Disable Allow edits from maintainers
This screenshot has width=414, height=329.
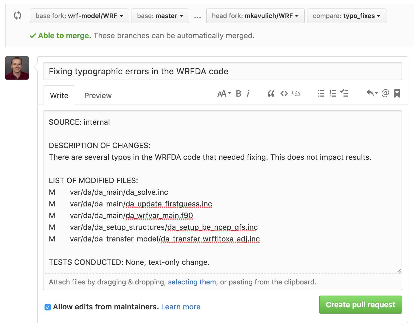(x=47, y=307)
